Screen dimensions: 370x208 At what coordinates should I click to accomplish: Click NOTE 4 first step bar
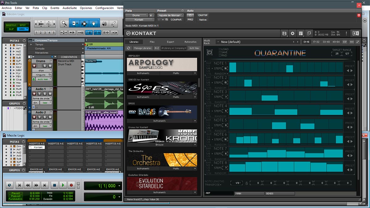pos(240,111)
